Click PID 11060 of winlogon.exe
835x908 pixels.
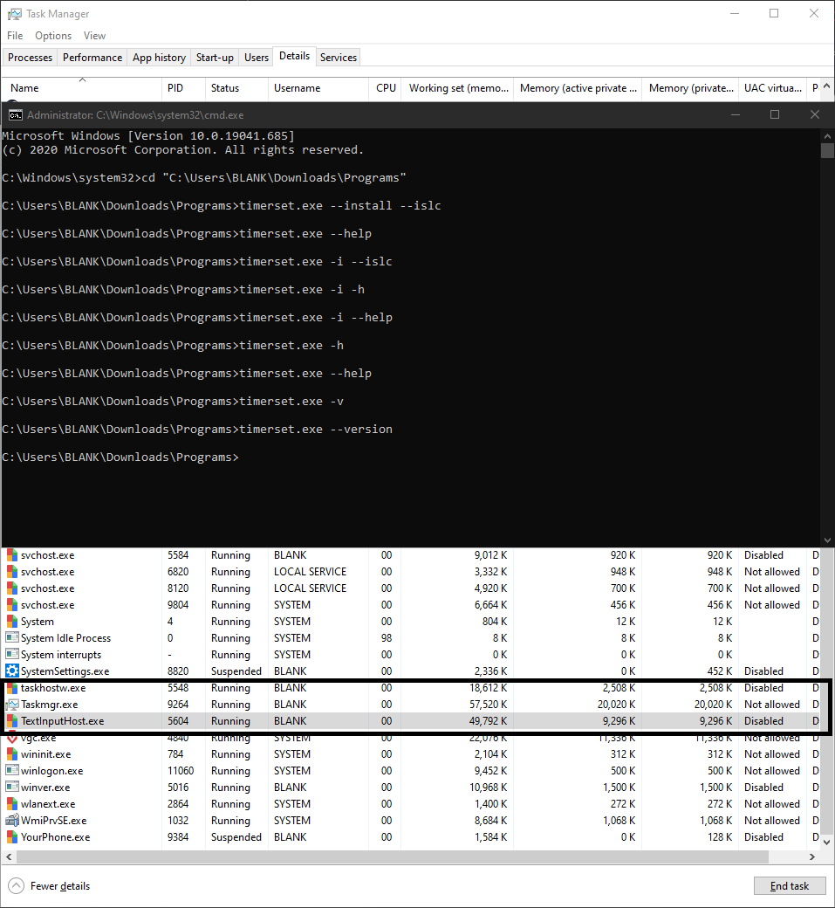click(181, 771)
